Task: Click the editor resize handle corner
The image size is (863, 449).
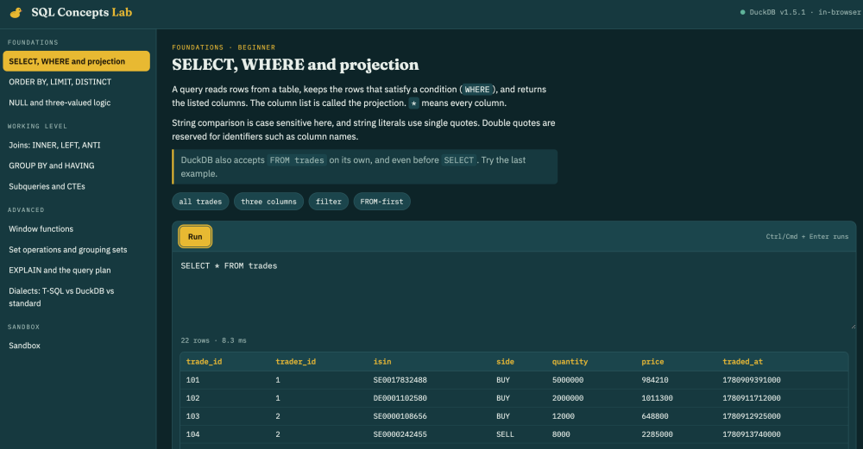Action: point(854,327)
